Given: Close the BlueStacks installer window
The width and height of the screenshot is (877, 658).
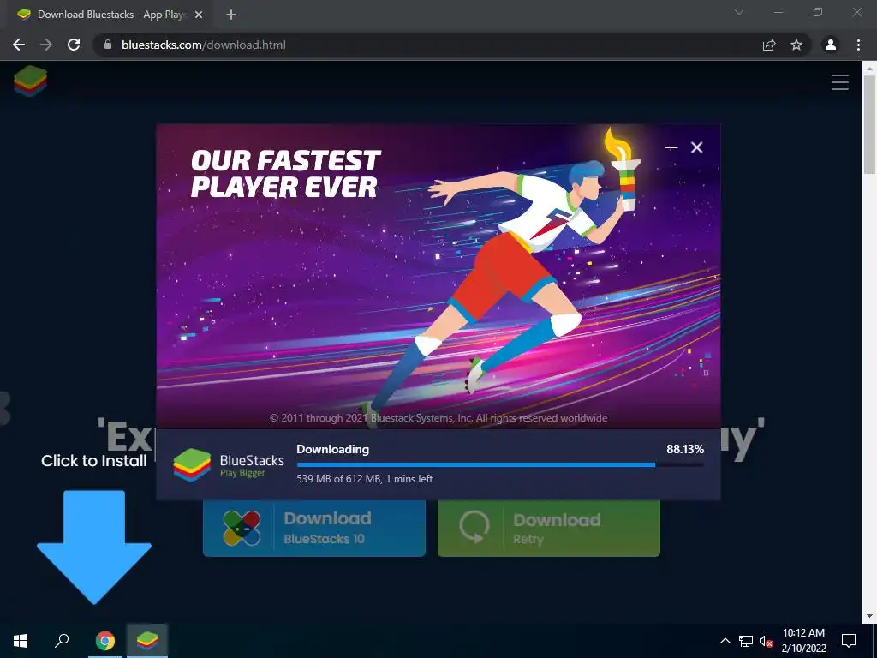Looking at the screenshot, I should click(696, 147).
